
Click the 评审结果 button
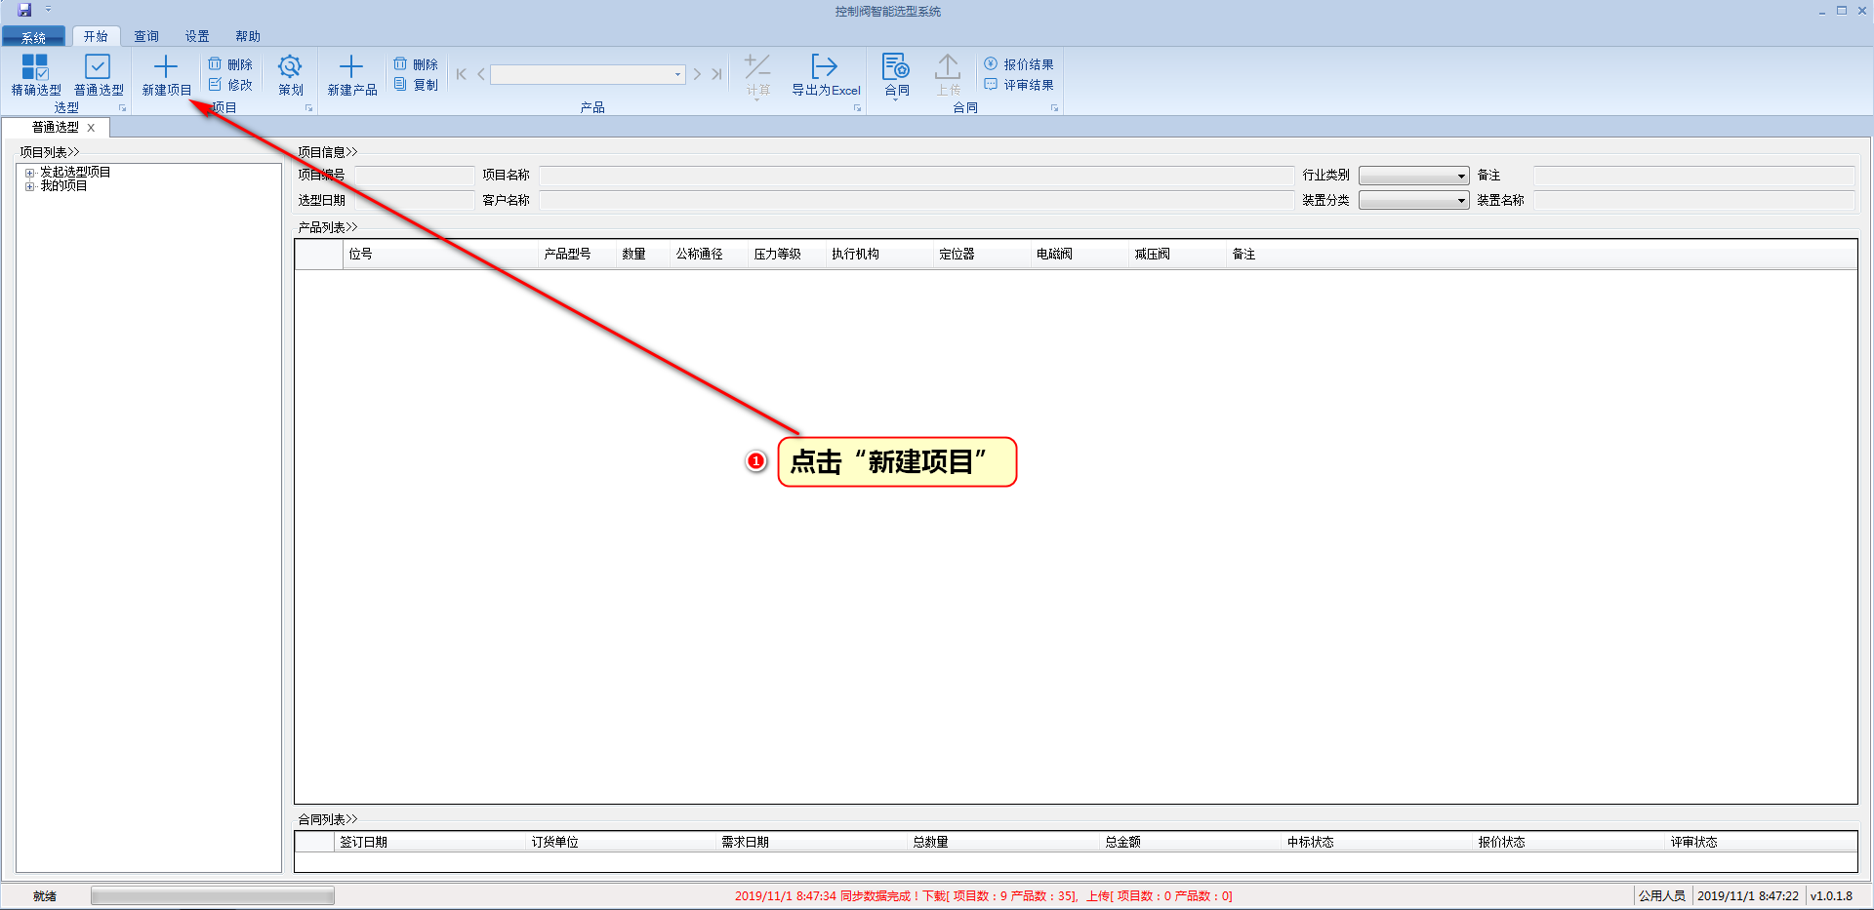[1019, 85]
